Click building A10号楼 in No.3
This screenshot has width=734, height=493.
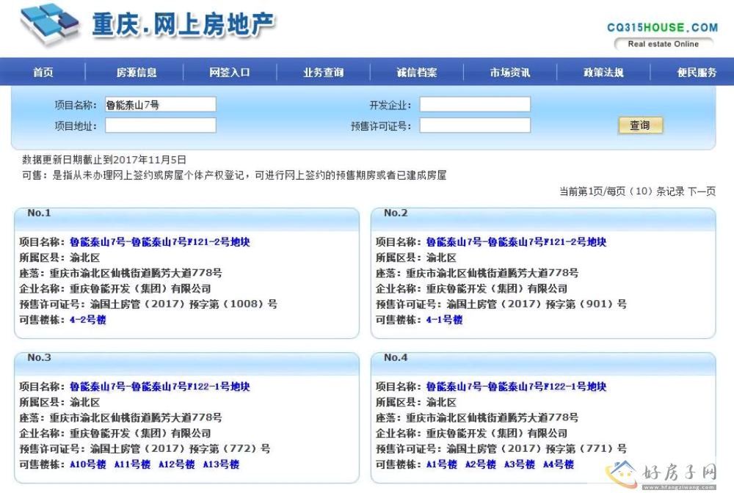point(88,464)
